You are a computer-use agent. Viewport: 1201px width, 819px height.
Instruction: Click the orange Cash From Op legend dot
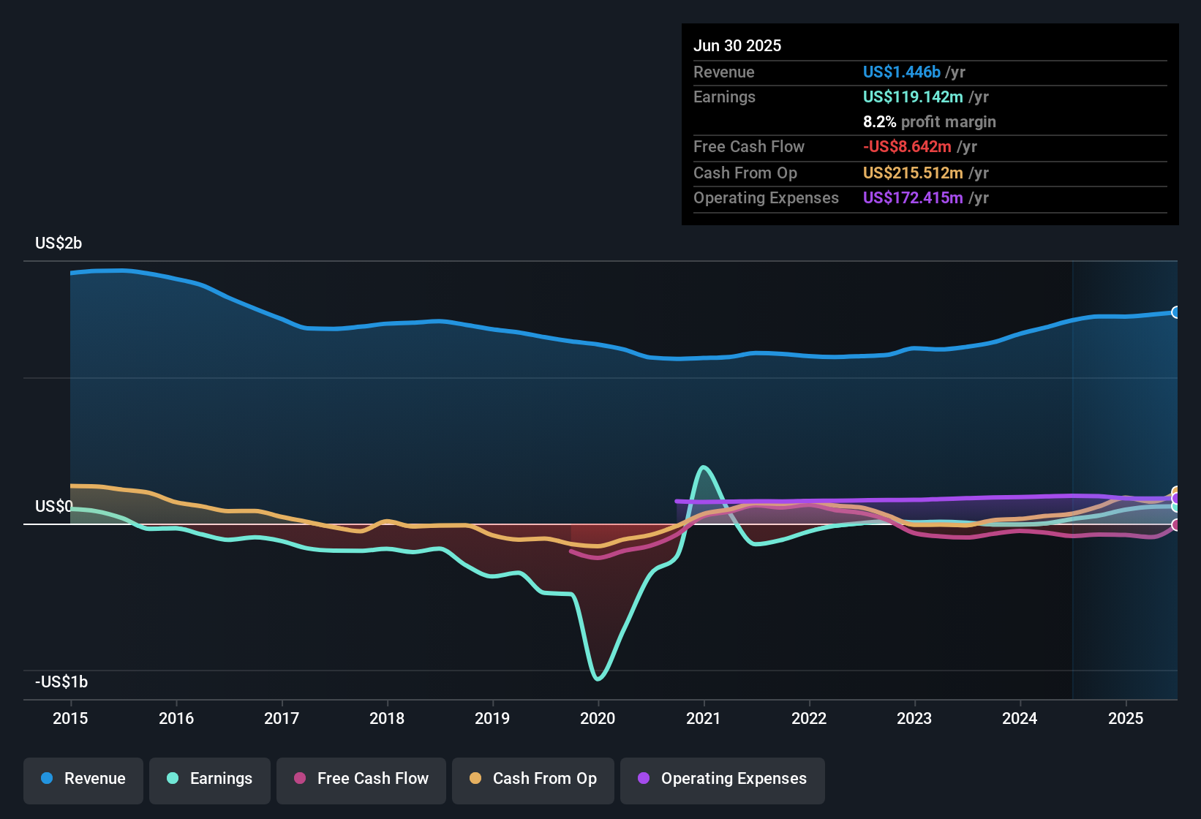click(475, 779)
